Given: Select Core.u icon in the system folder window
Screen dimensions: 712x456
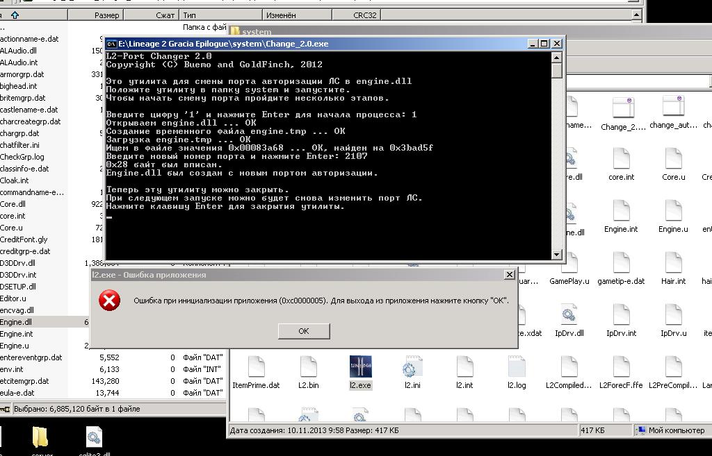Looking at the screenshot, I should [x=673, y=158].
